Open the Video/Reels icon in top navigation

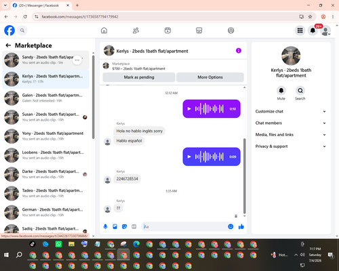coord(167,30)
